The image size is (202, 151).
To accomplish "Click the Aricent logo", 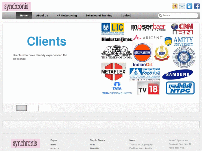I will pos(148,38).
